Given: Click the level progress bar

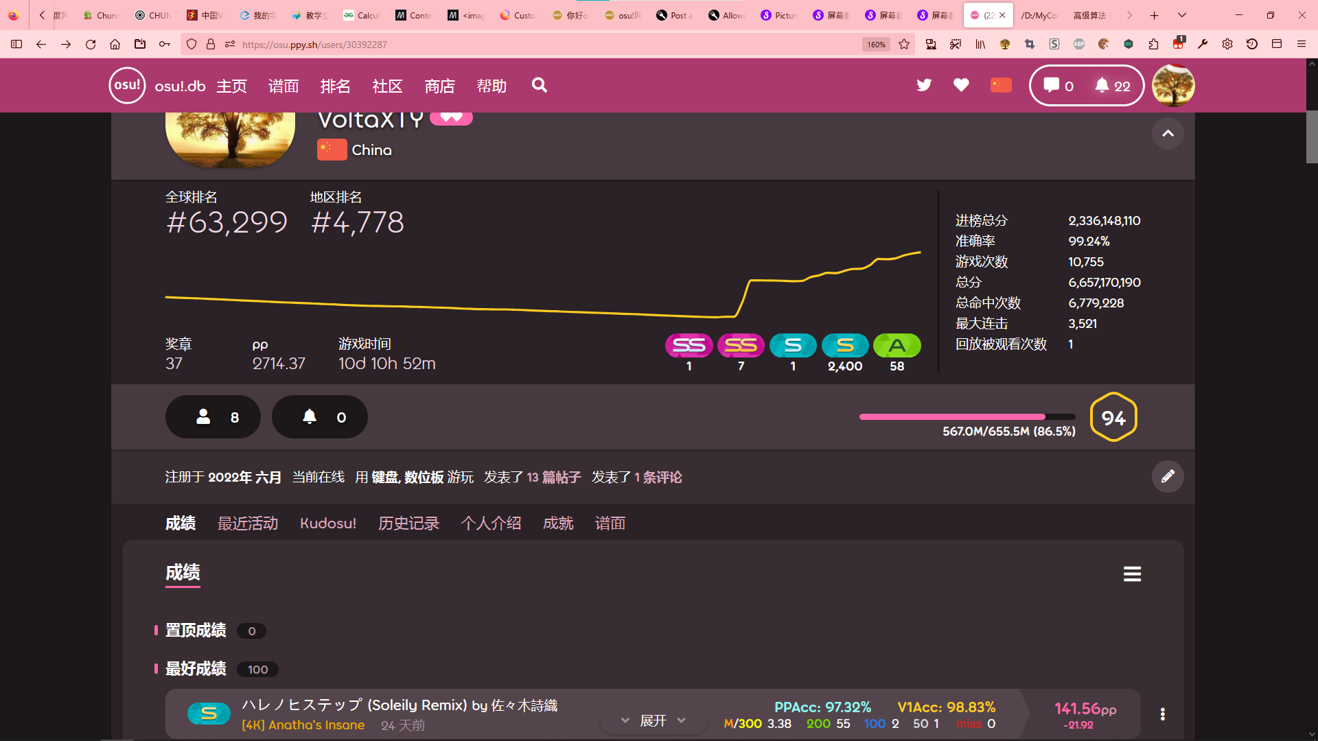Looking at the screenshot, I should (967, 416).
